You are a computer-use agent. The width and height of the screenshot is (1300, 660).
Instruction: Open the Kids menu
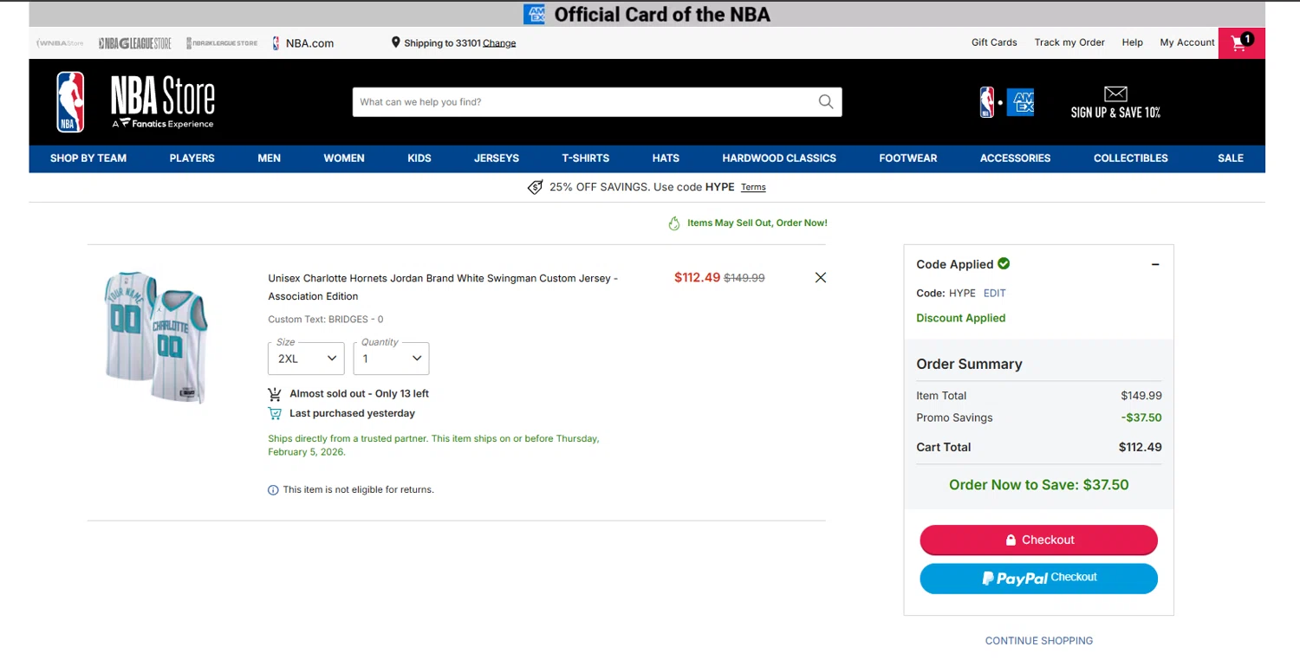419,159
